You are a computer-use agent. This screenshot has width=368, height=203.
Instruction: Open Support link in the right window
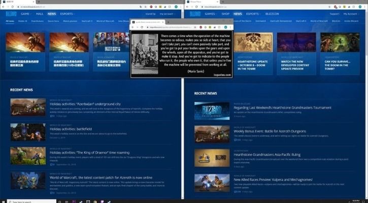(x=334, y=14)
